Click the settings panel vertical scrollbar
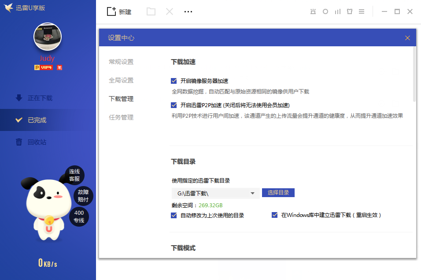Screen dimensions: 421x280 click(x=414, y=74)
